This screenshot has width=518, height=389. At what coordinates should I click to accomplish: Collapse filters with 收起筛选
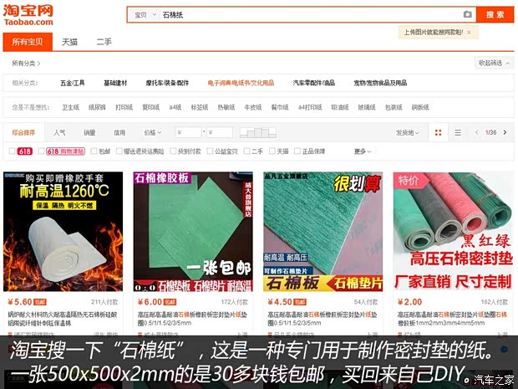pos(494,63)
